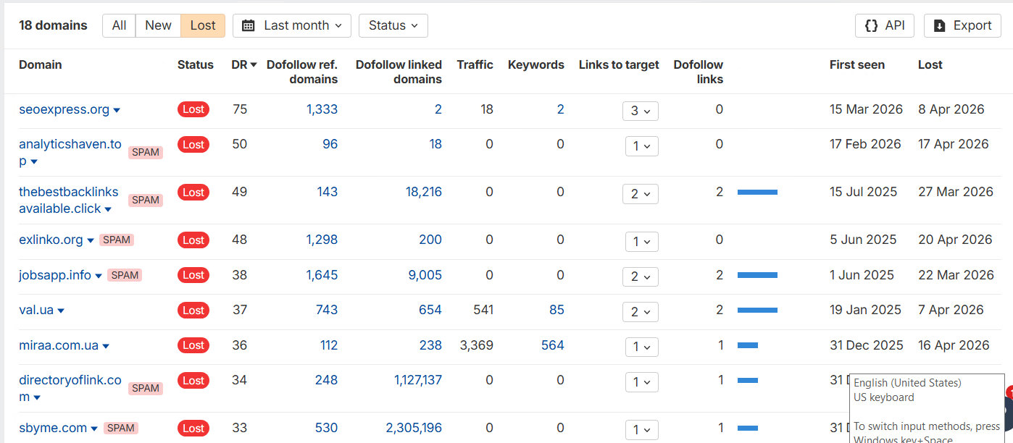Click the Export download icon

tap(939, 25)
